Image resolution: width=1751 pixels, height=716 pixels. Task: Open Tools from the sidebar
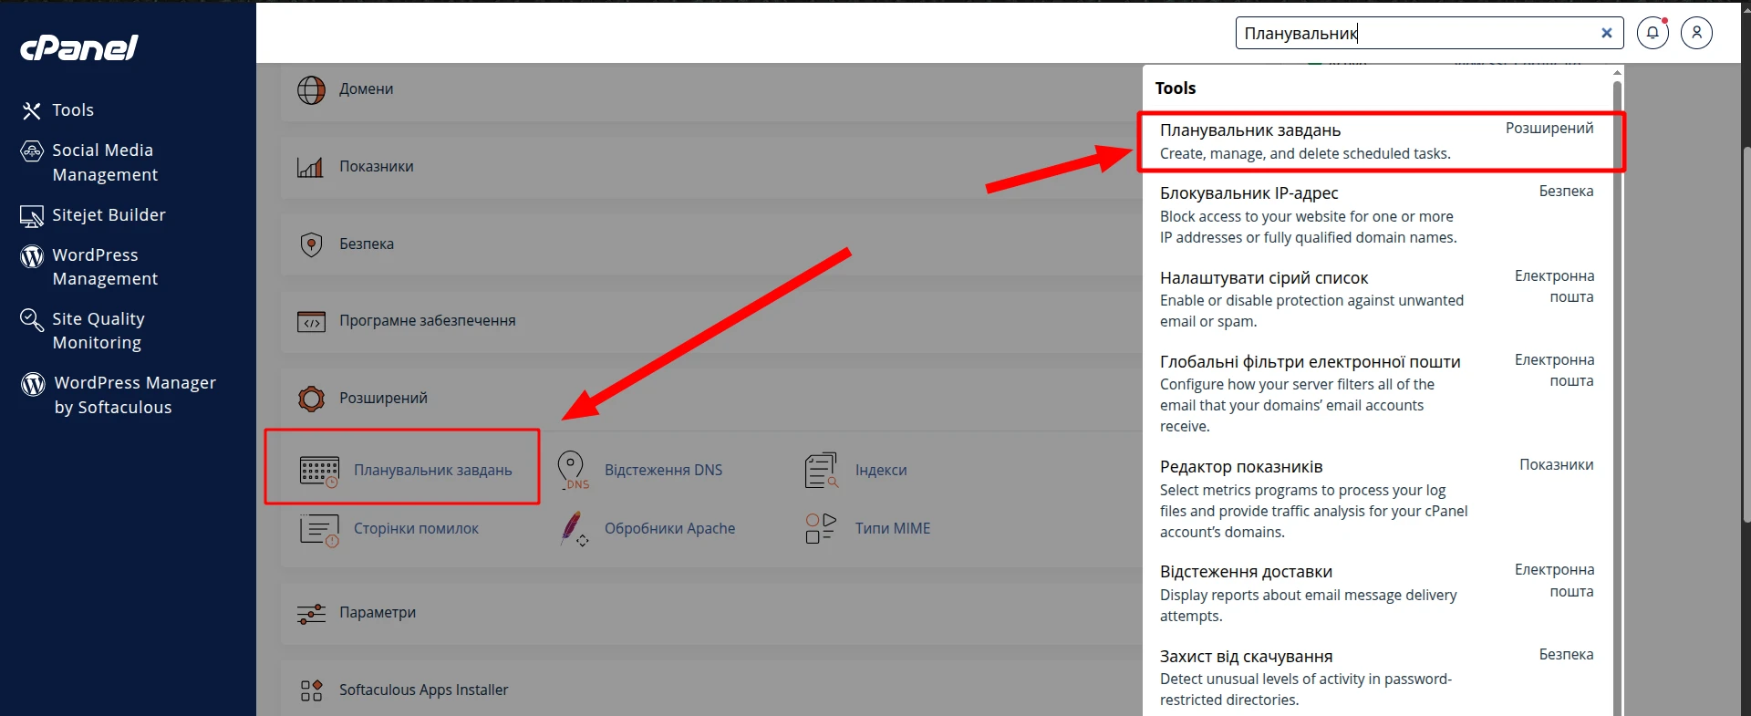tap(73, 110)
